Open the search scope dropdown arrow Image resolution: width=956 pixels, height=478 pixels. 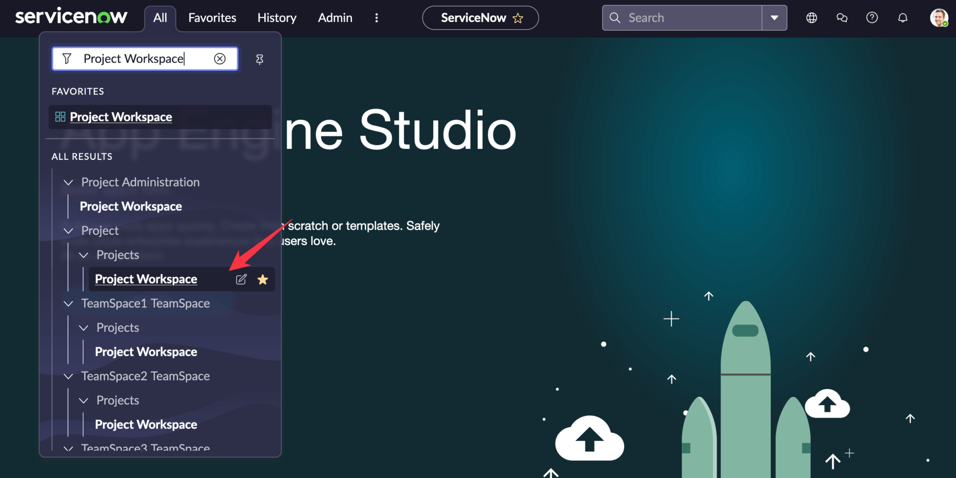[x=774, y=18]
